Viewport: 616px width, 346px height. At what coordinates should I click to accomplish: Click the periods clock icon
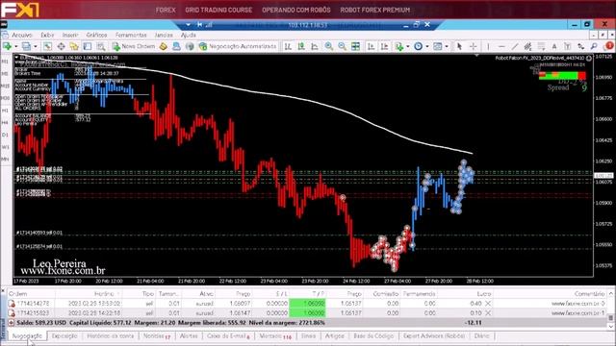(418, 47)
